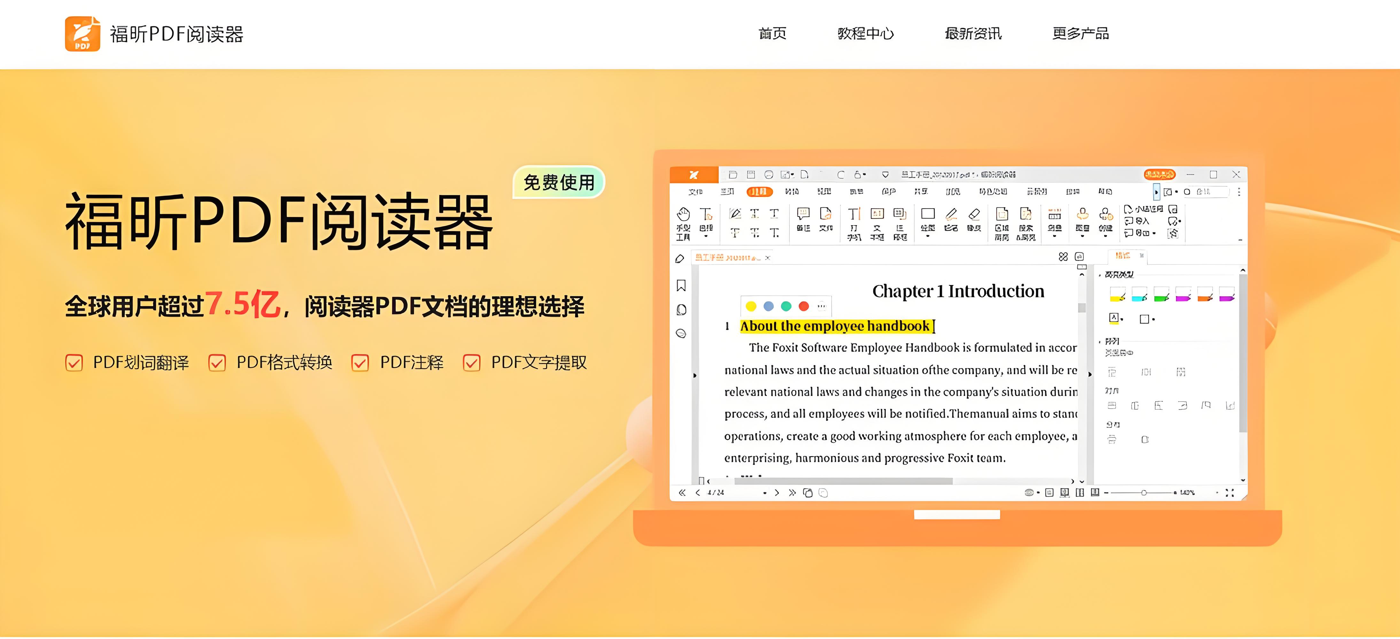Pick the yellow dot in highlight popup
This screenshot has width=1400, height=639.
[751, 306]
